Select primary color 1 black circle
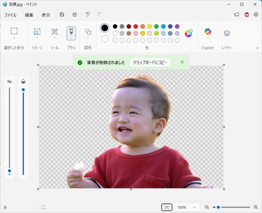This screenshot has height=213, width=262. point(105,28)
